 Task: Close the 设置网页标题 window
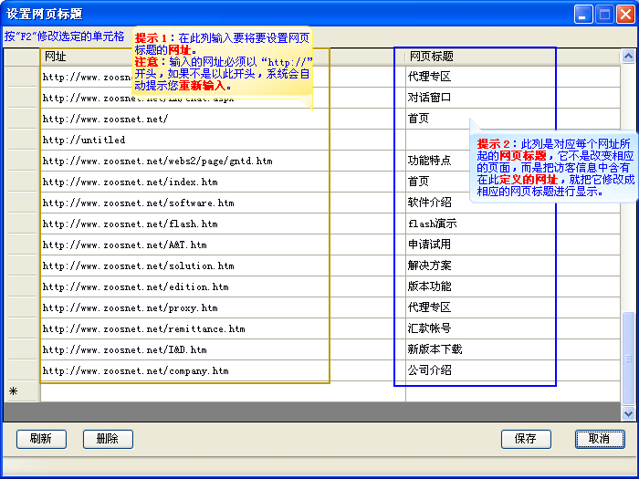[x=625, y=14]
